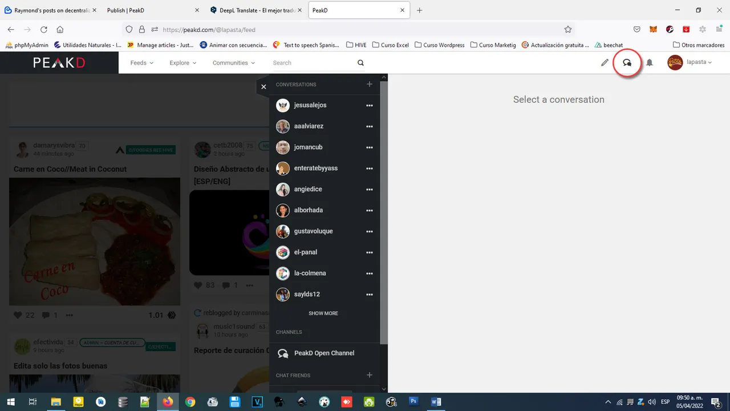Screen dimensions: 730x411
Task: Open the lapasta account dropdown
Action: (x=700, y=62)
